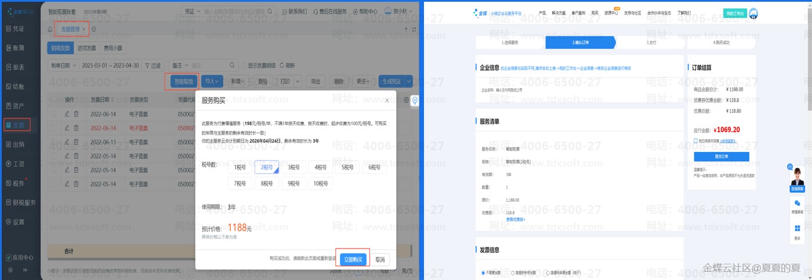812x280 pixels.
Task: Enable the 显示发票明细 checkbox
Action: (x=244, y=66)
